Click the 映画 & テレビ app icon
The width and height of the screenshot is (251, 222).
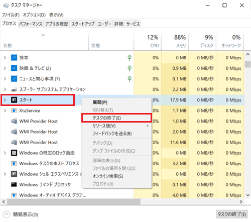click(14, 68)
